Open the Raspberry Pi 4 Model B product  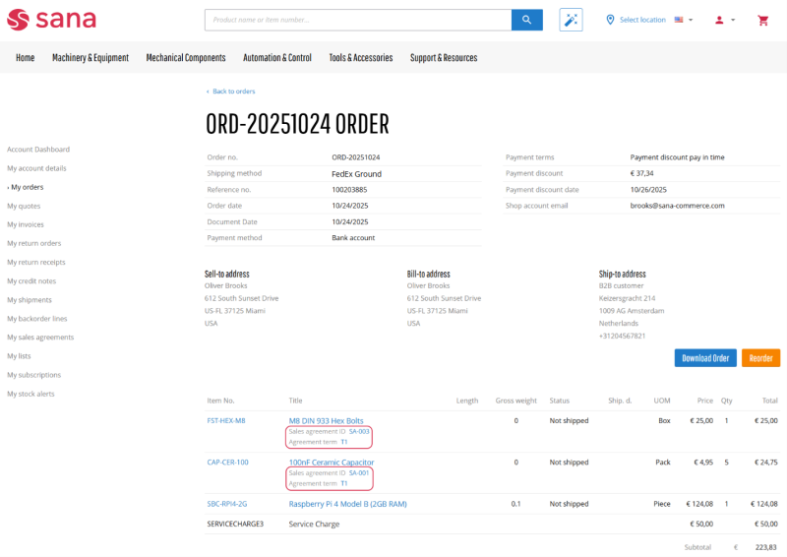click(347, 504)
